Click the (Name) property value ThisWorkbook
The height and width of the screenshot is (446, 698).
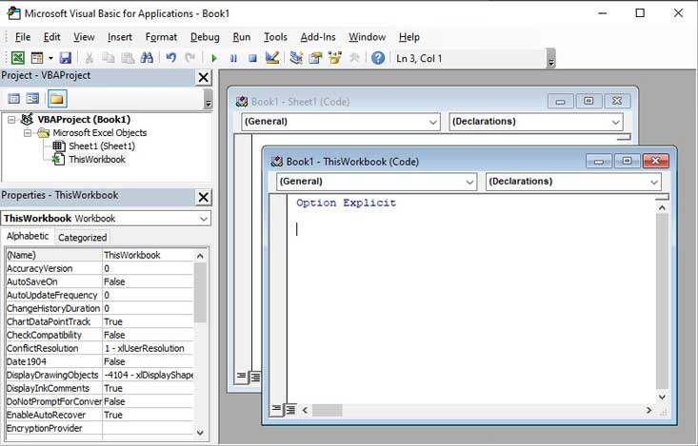click(148, 255)
